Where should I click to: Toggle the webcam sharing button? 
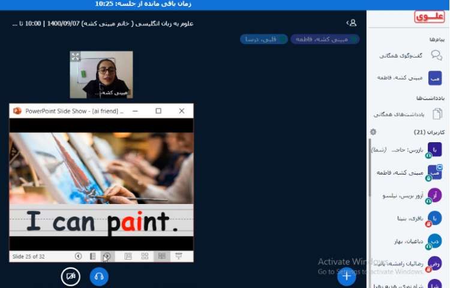point(71,277)
